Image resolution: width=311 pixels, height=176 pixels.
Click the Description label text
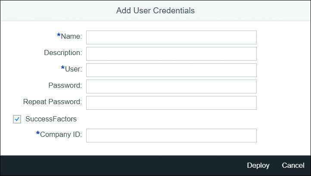[63, 53]
